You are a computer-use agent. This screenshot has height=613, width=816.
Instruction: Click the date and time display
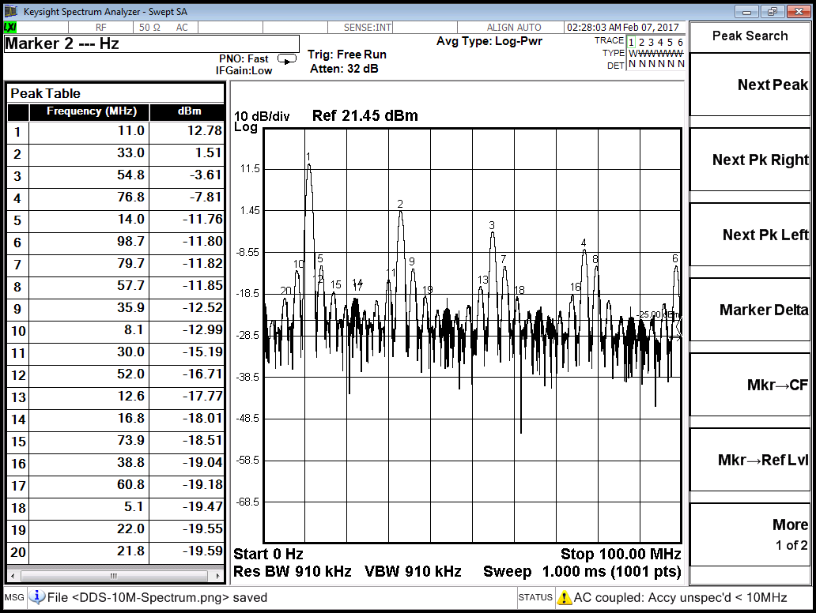[623, 28]
